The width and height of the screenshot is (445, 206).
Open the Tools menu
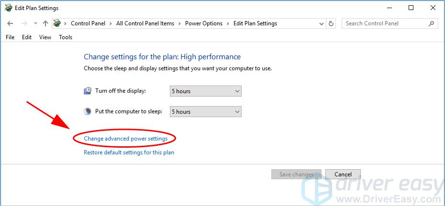[66, 37]
